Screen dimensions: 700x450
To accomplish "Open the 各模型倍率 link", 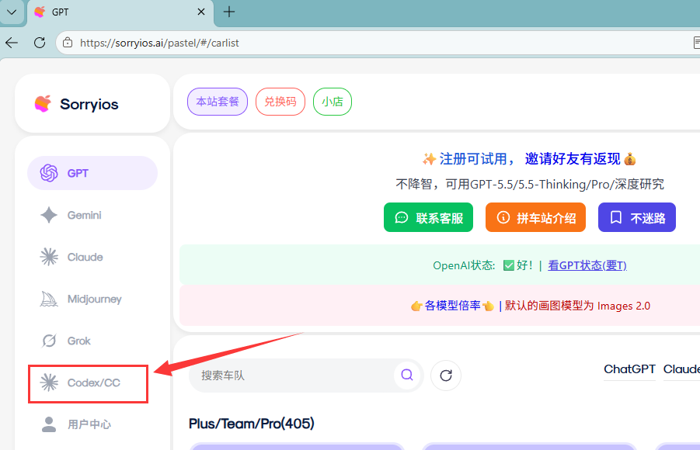I will point(452,306).
